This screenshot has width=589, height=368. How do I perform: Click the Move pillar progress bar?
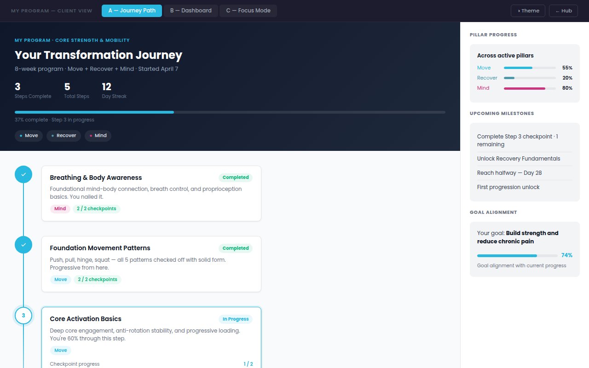(x=530, y=68)
